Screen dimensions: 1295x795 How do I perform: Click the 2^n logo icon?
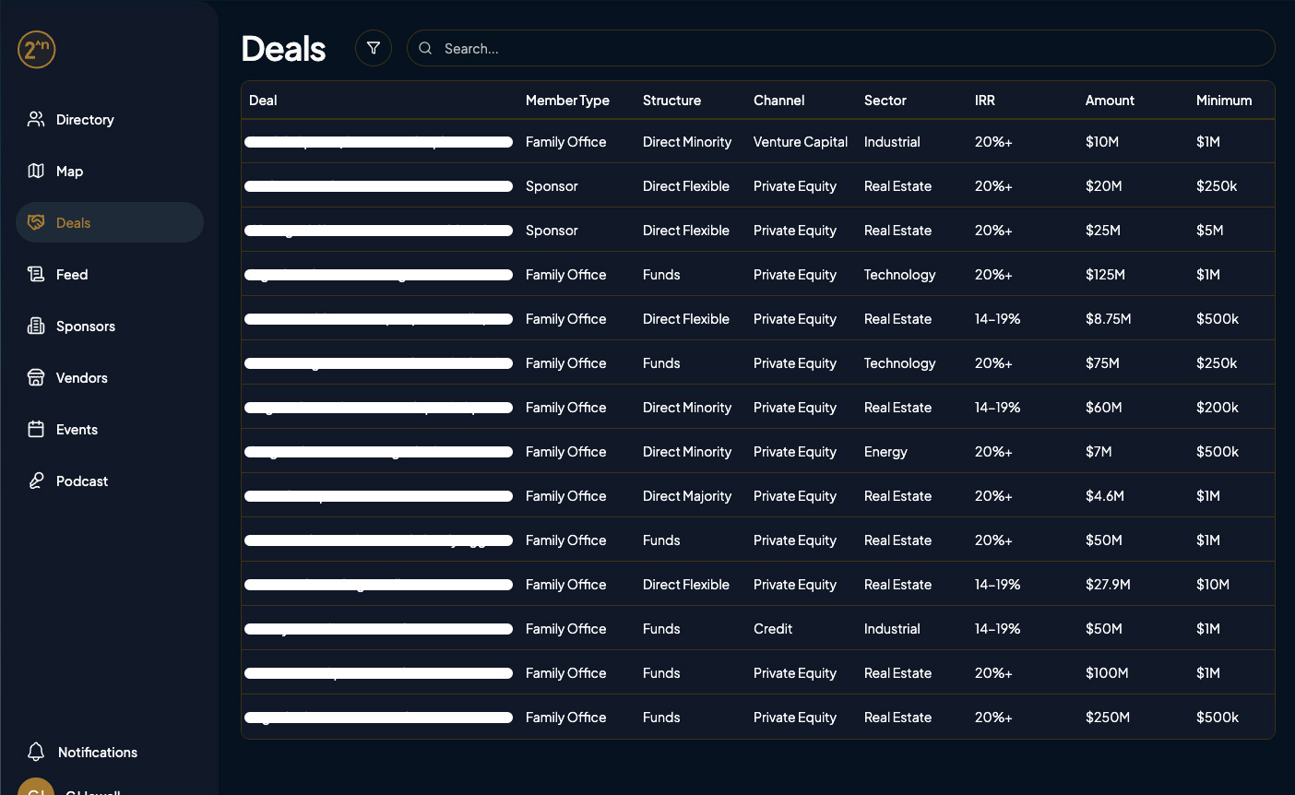tap(37, 49)
